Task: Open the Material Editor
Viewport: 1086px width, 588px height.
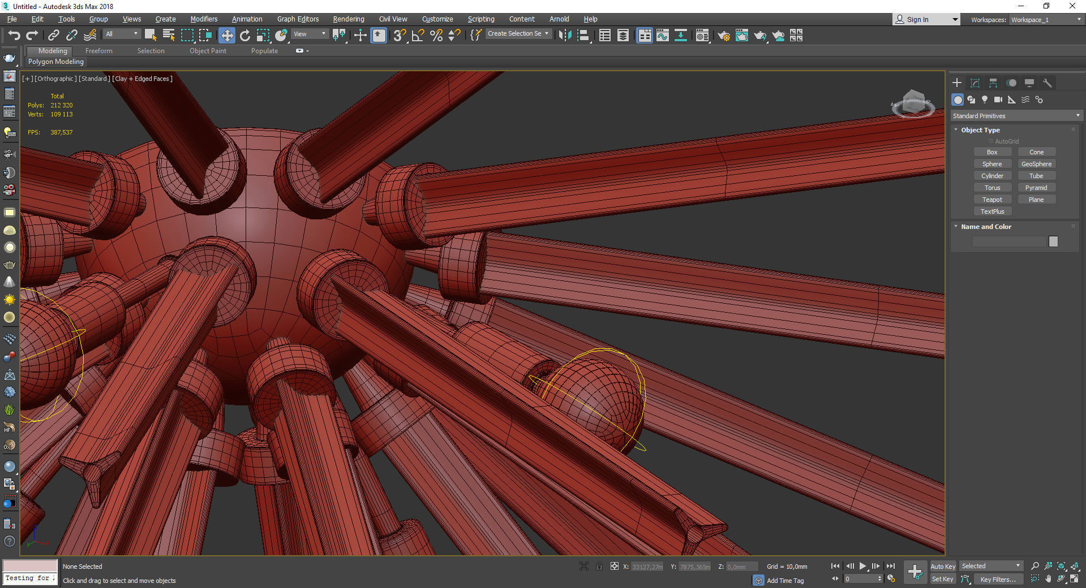Action: [702, 36]
